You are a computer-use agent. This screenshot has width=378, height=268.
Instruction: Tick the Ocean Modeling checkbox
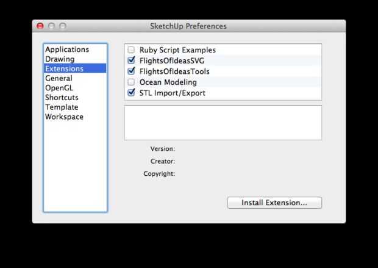[x=131, y=82]
